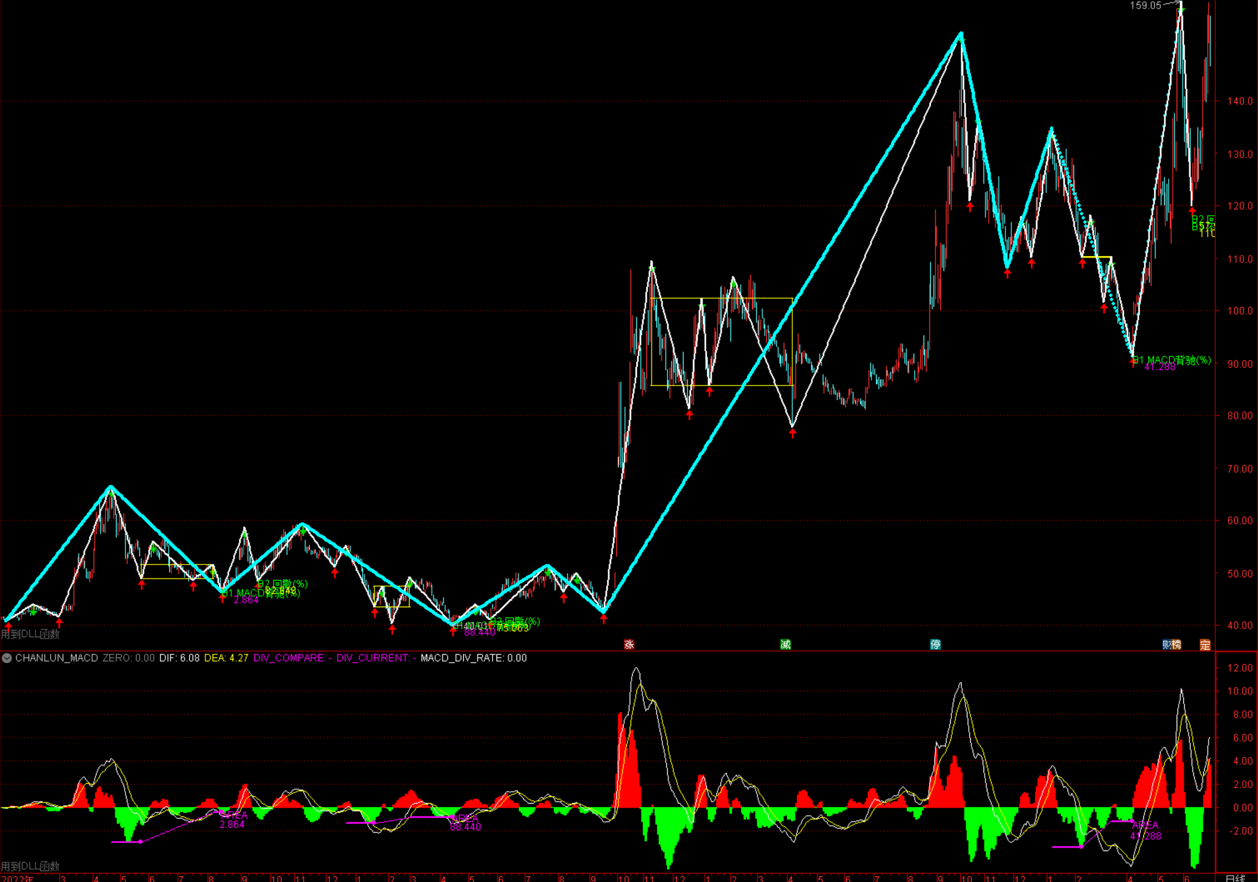Expand the CHANLUN_MACD indicator dropdown arrow

pos(7,658)
